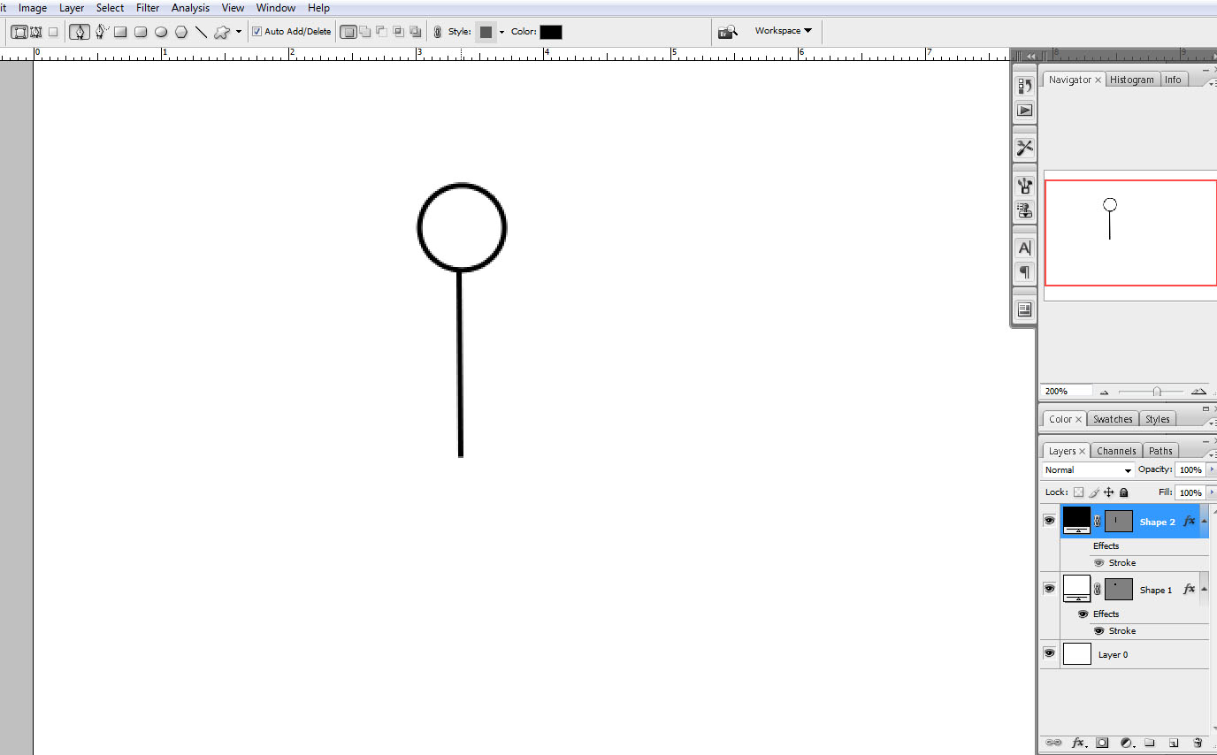Open the Add layer style fx menu
Image resolution: width=1217 pixels, height=755 pixels.
1078,743
